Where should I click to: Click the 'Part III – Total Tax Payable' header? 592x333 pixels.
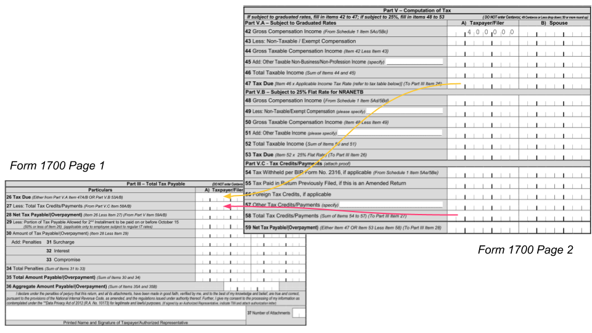coord(155,184)
